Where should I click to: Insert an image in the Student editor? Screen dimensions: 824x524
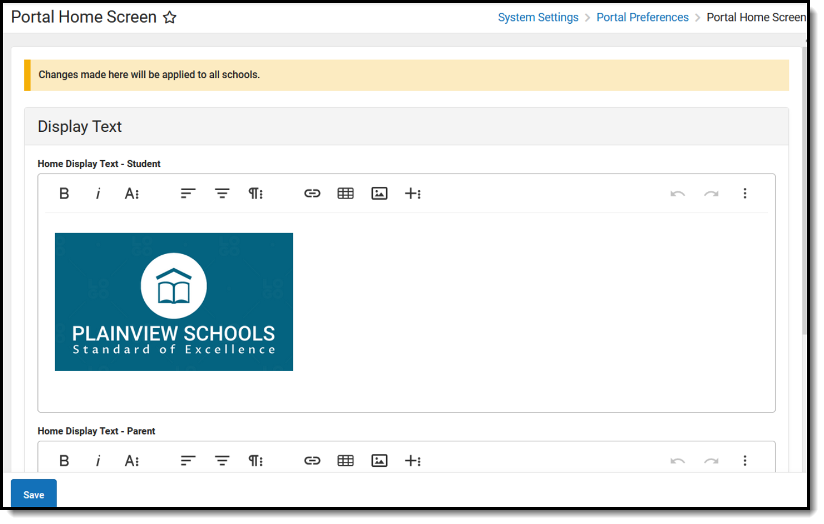pyautogui.click(x=379, y=194)
